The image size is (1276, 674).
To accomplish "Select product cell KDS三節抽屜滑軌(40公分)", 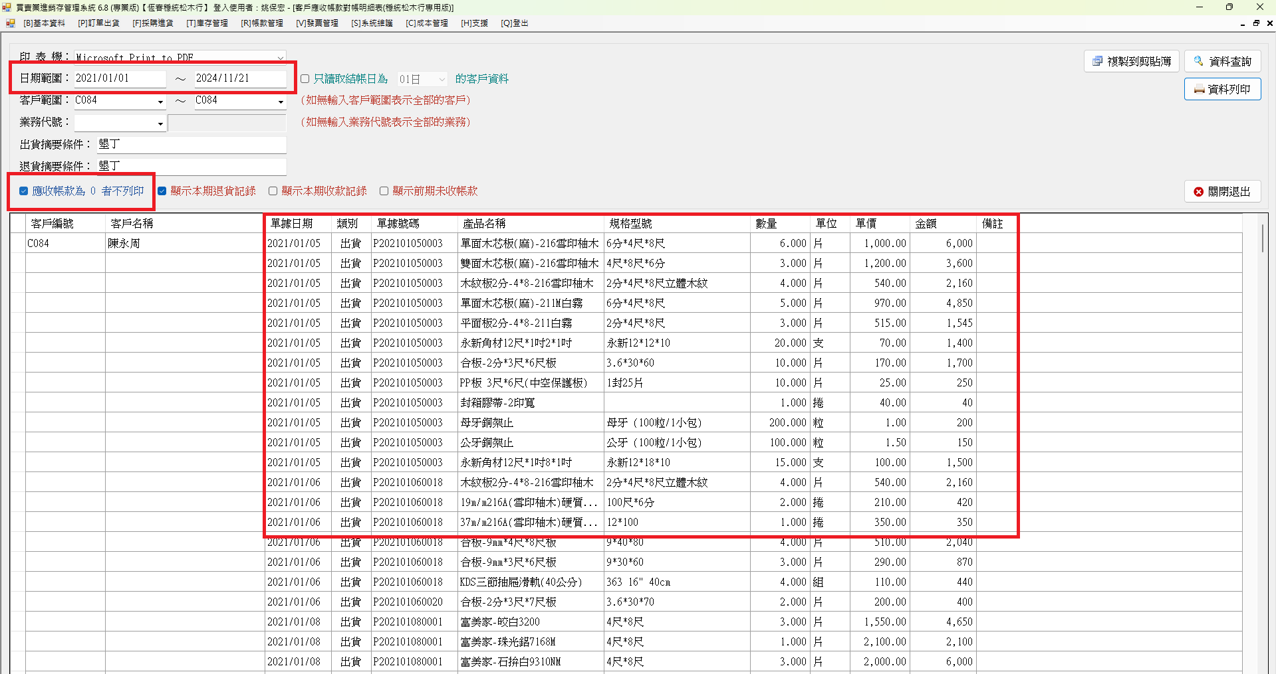I will pos(531,582).
